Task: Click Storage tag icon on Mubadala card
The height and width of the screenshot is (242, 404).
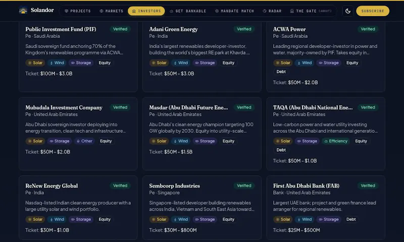Action: pyautogui.click(x=52, y=141)
